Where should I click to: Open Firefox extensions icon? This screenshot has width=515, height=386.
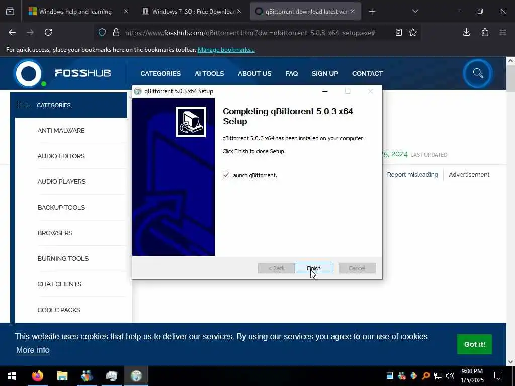click(485, 32)
